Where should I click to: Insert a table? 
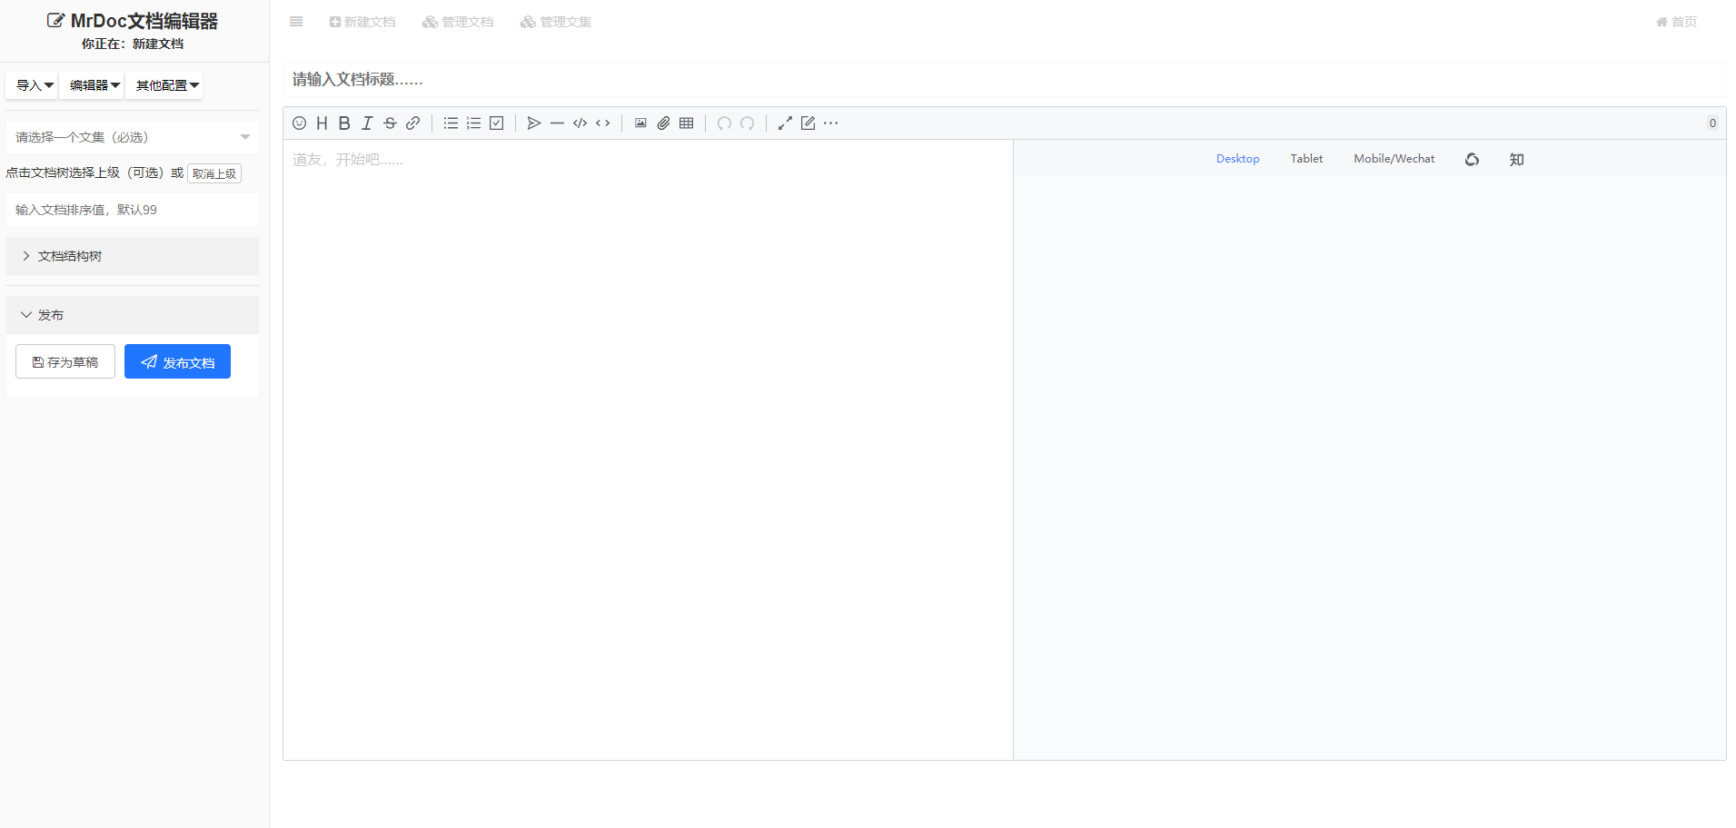[x=686, y=123]
